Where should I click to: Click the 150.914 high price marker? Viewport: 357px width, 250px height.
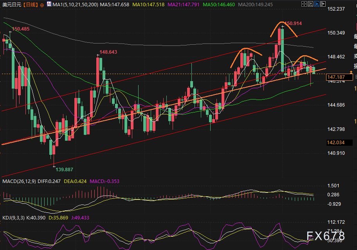pos(292,24)
